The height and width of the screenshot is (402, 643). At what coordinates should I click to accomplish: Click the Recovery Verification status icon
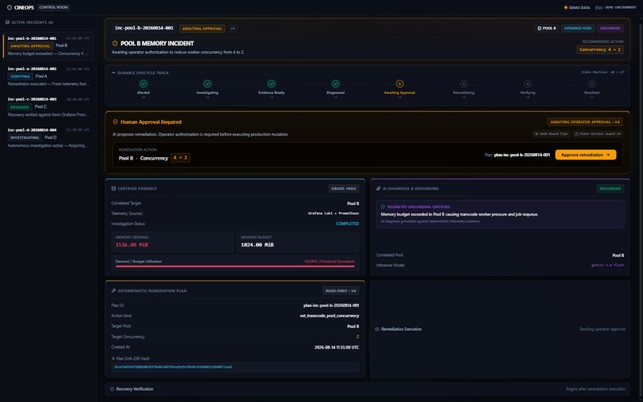pos(112,389)
